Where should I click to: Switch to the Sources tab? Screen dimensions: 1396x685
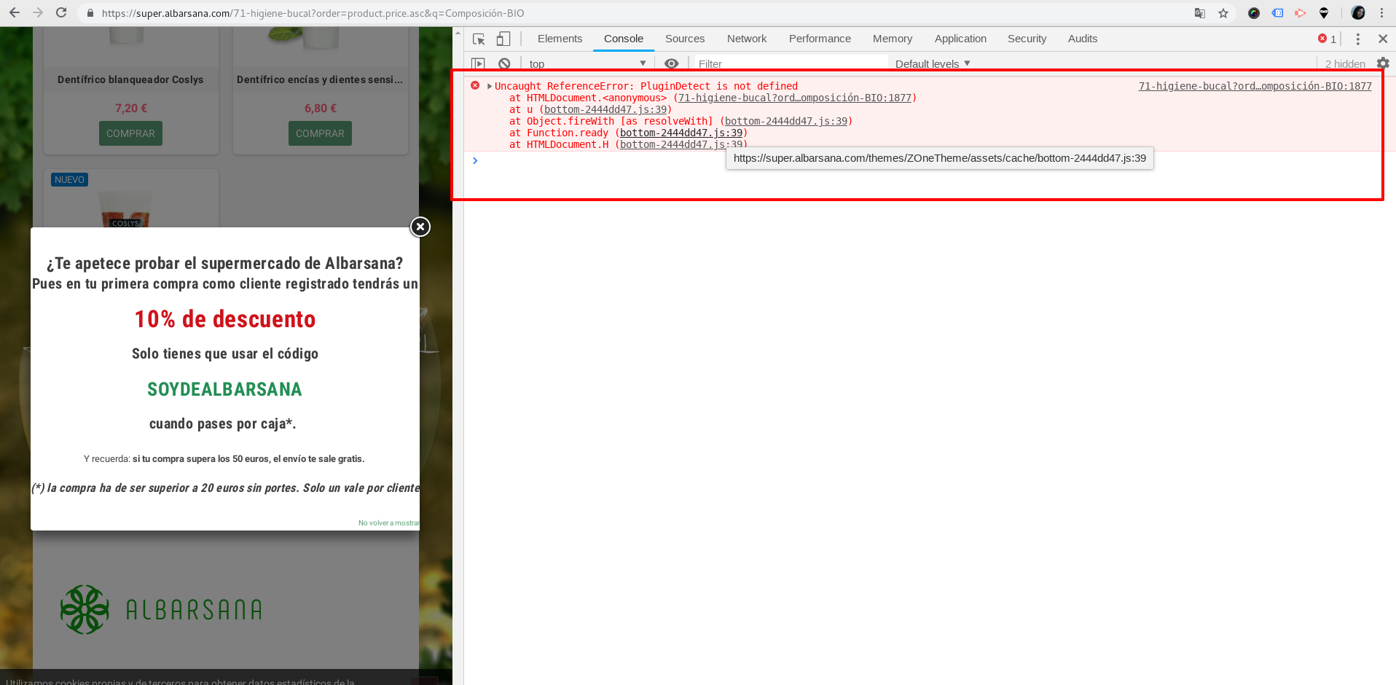tap(685, 39)
